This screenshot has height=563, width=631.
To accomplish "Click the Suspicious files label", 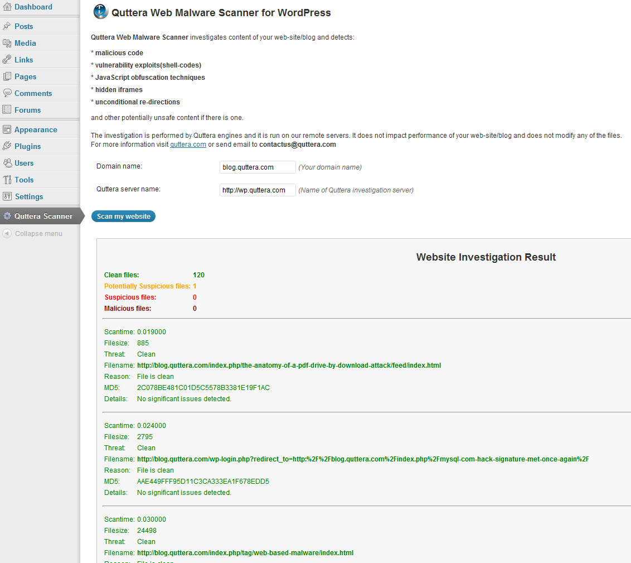I will point(130,297).
